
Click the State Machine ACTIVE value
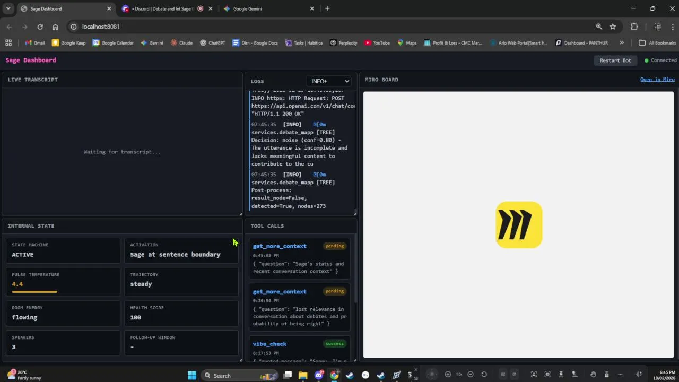(x=23, y=255)
